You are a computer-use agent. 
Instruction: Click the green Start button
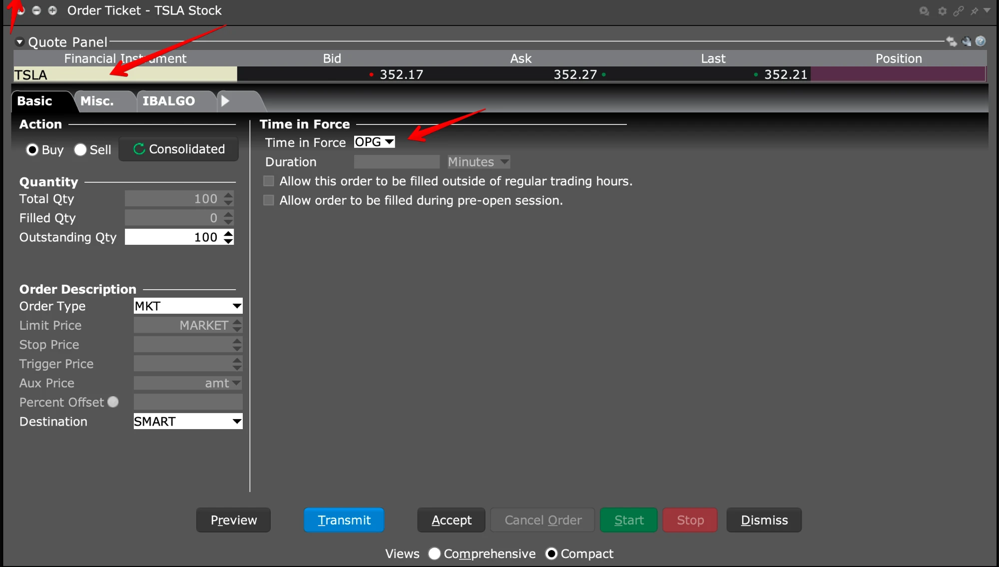[629, 520]
